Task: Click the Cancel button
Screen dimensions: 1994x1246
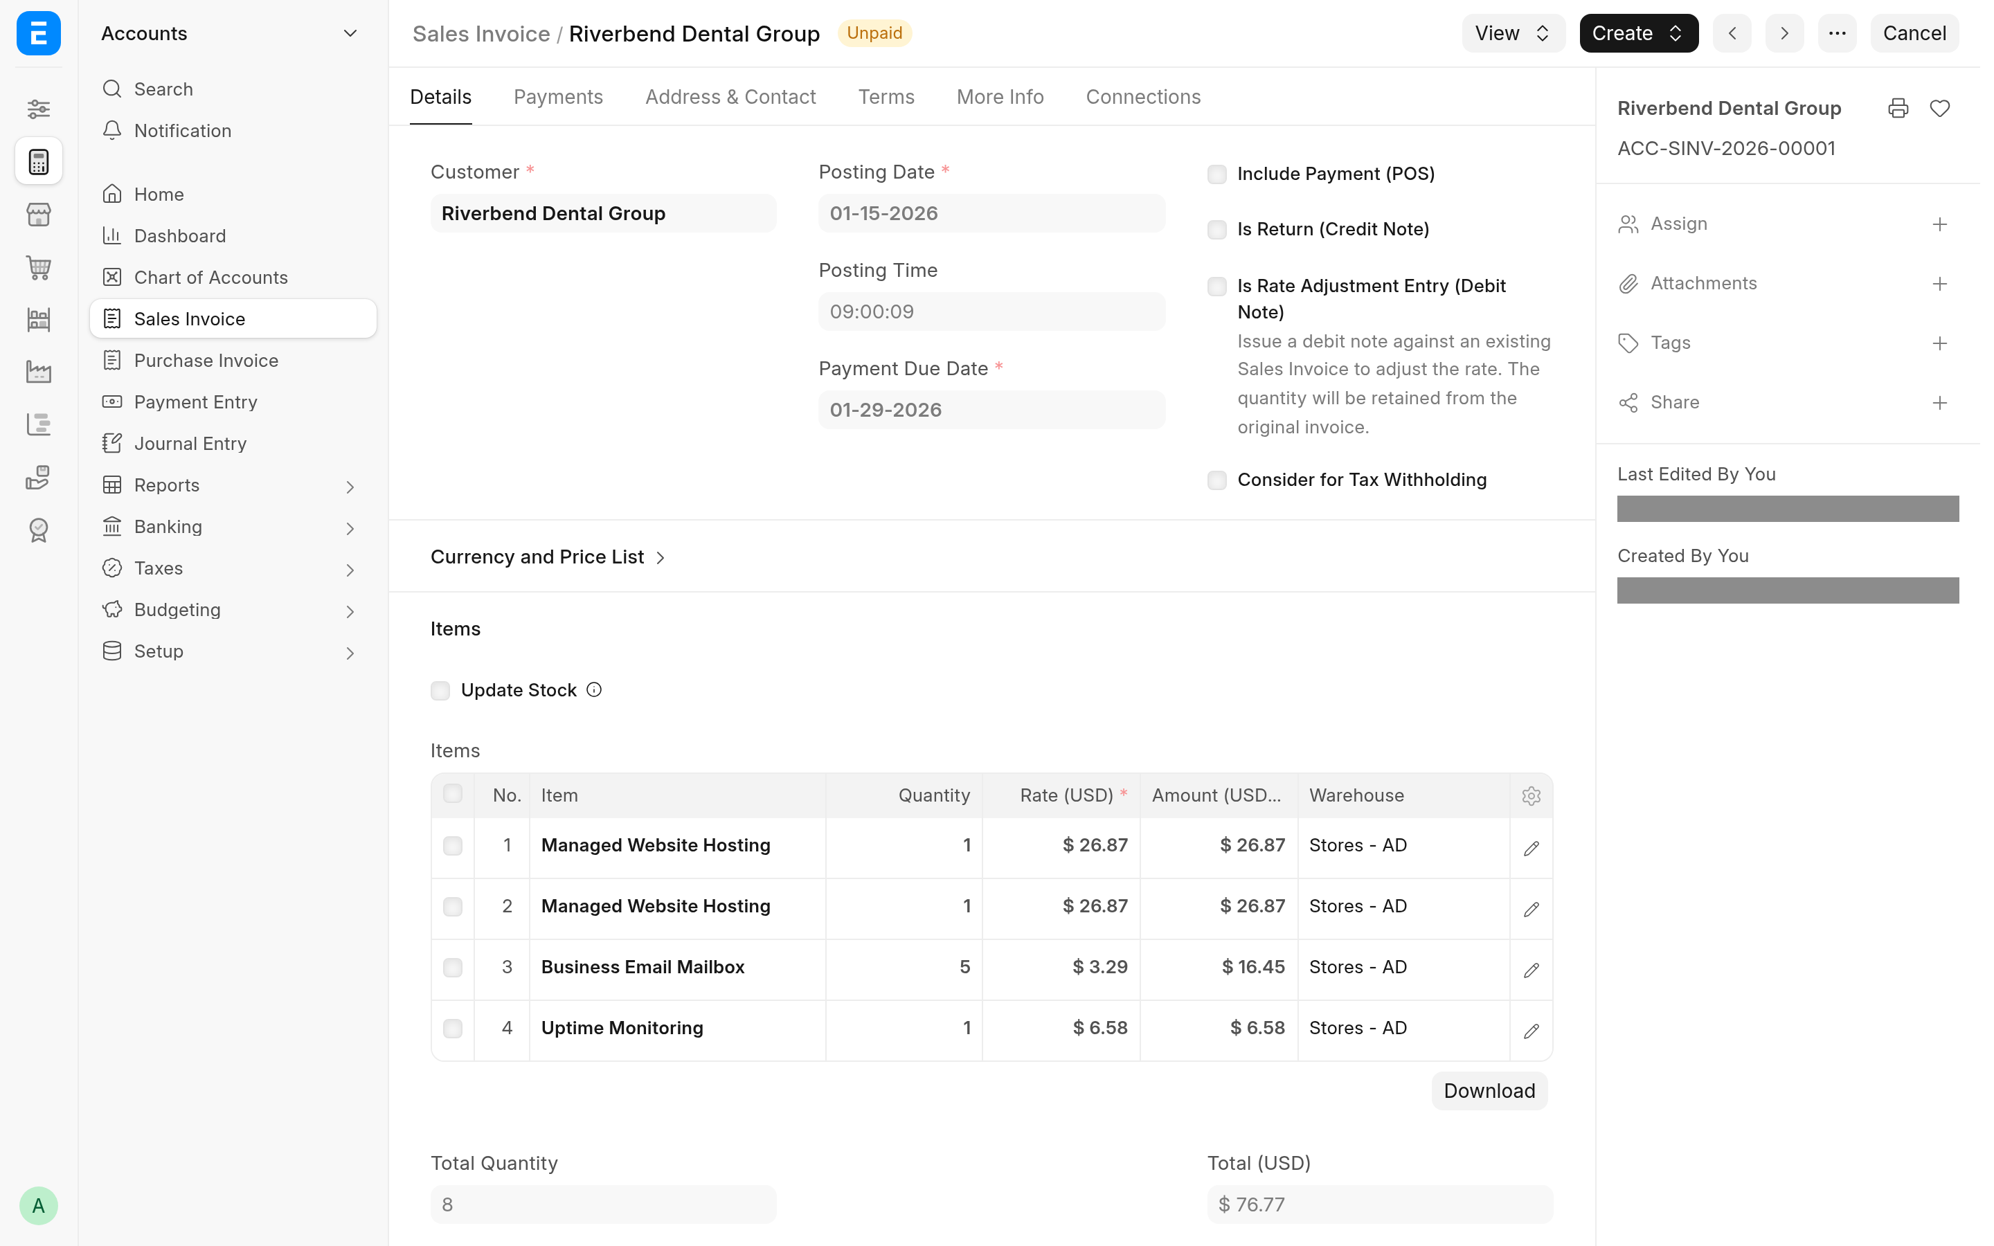Action: pyautogui.click(x=1914, y=33)
